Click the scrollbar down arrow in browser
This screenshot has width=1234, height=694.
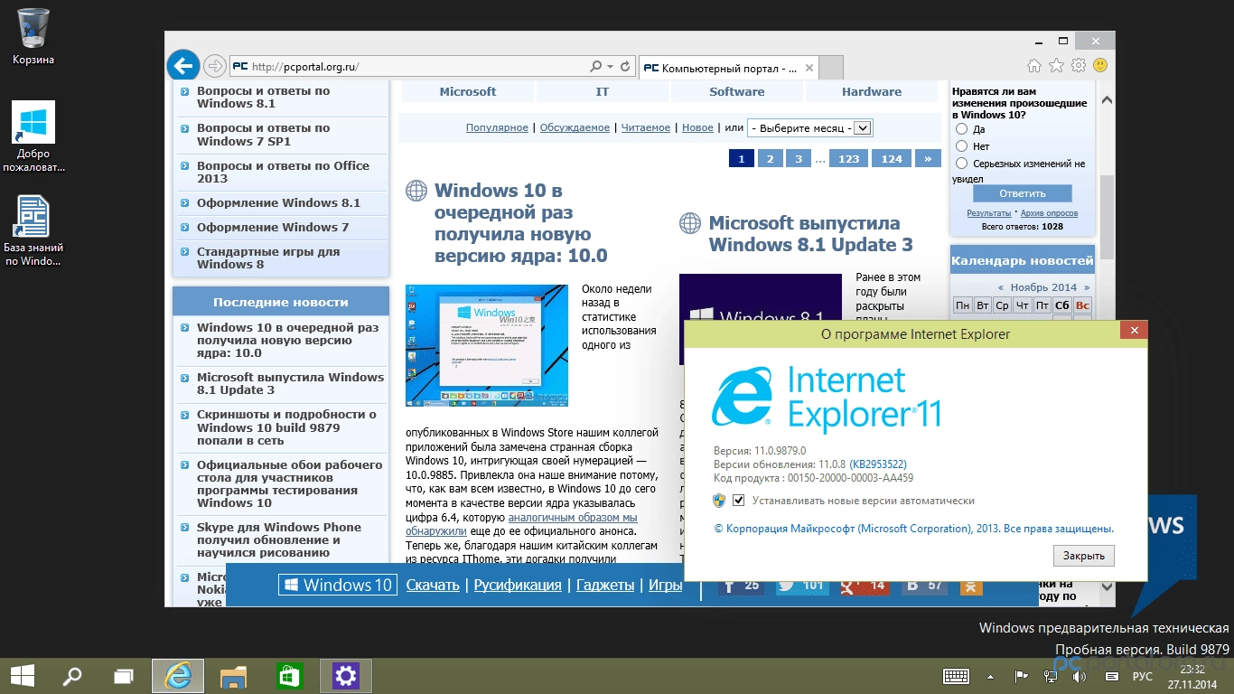[1107, 586]
